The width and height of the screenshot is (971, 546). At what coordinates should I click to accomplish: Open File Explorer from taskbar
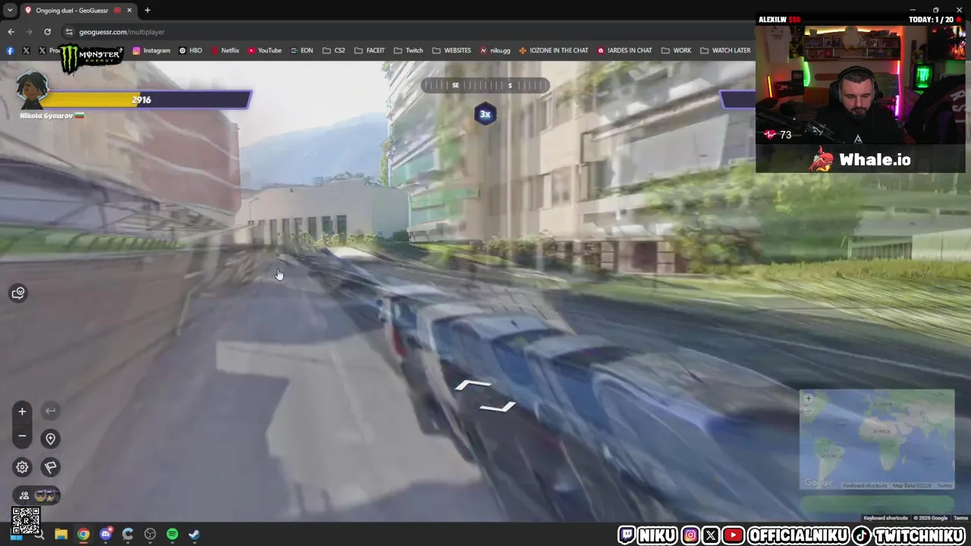[x=61, y=535]
